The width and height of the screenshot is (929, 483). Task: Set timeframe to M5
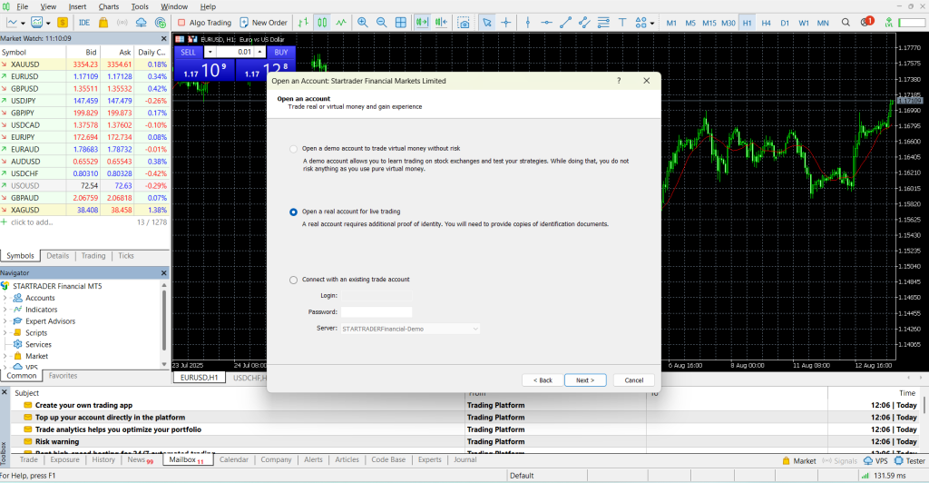690,23
